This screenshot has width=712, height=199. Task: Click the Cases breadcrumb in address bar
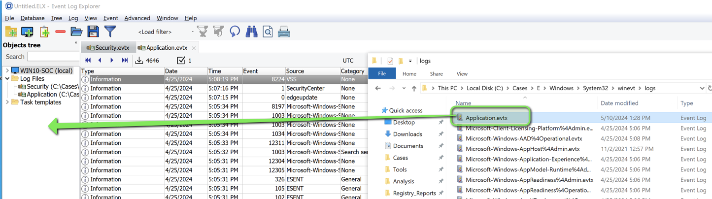(x=519, y=88)
